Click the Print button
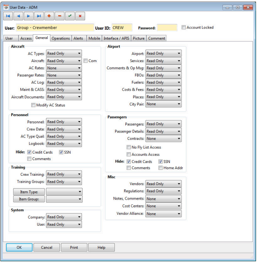The width and height of the screenshot is (258, 264). [74, 248]
